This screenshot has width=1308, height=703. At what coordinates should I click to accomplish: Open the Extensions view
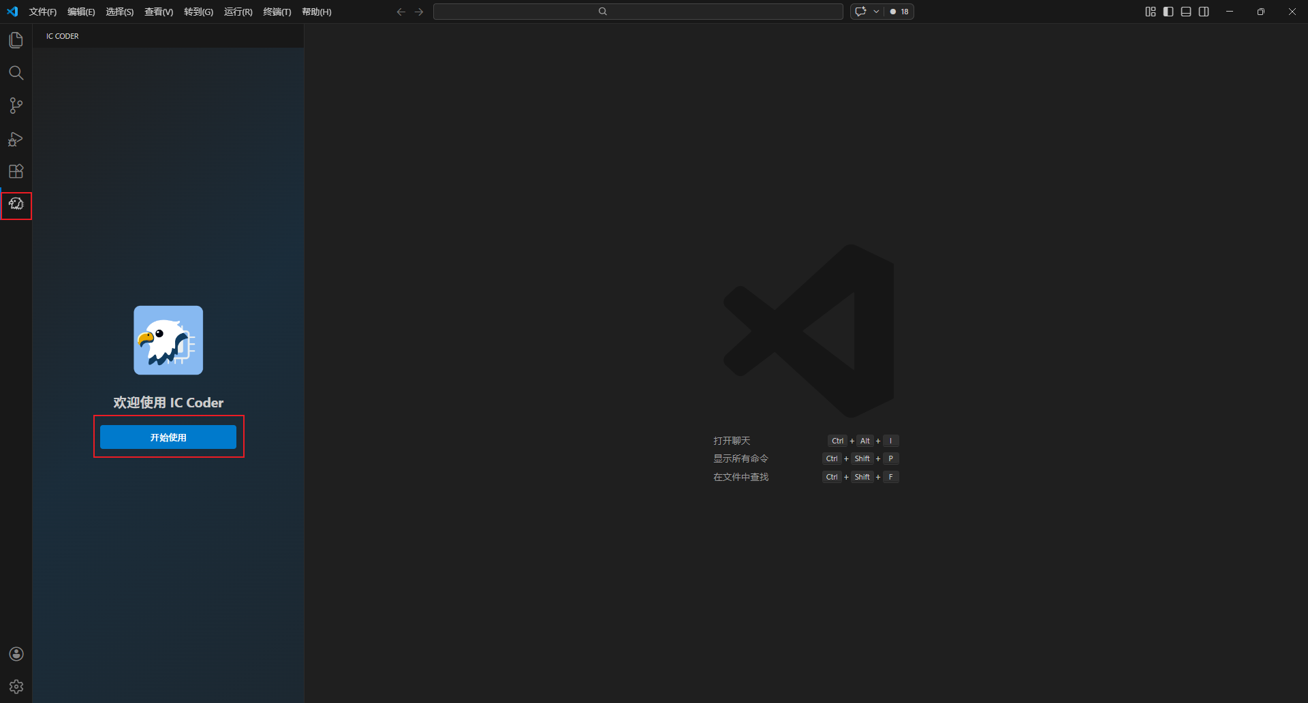(x=16, y=172)
